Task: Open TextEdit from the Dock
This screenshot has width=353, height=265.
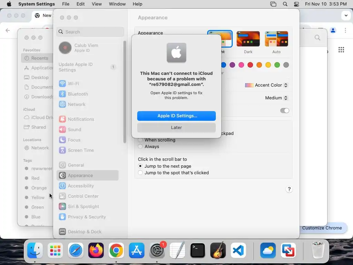Action: 177,251
